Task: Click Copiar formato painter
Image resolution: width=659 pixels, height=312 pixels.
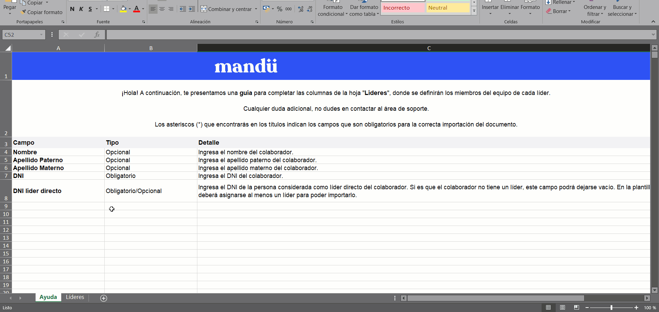Action: coord(42,12)
